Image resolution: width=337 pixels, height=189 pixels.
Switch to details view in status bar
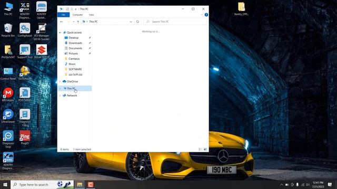point(200,149)
